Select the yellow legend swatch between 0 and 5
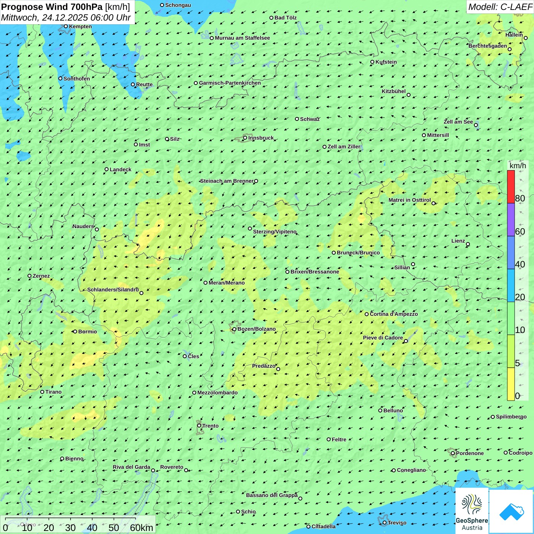534x534 pixels. coord(511,384)
